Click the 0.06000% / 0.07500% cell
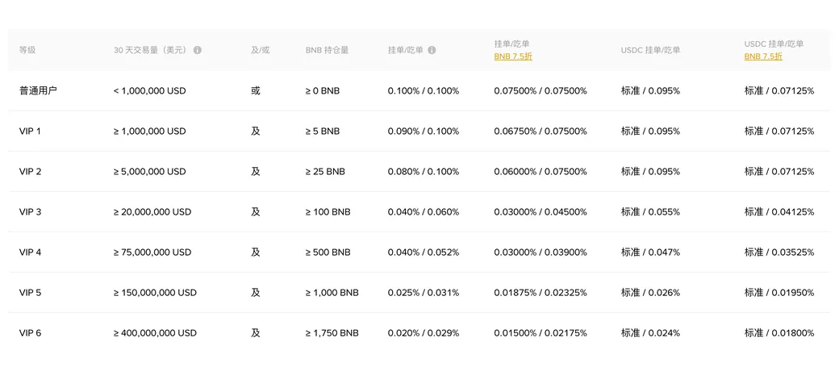 pos(541,172)
